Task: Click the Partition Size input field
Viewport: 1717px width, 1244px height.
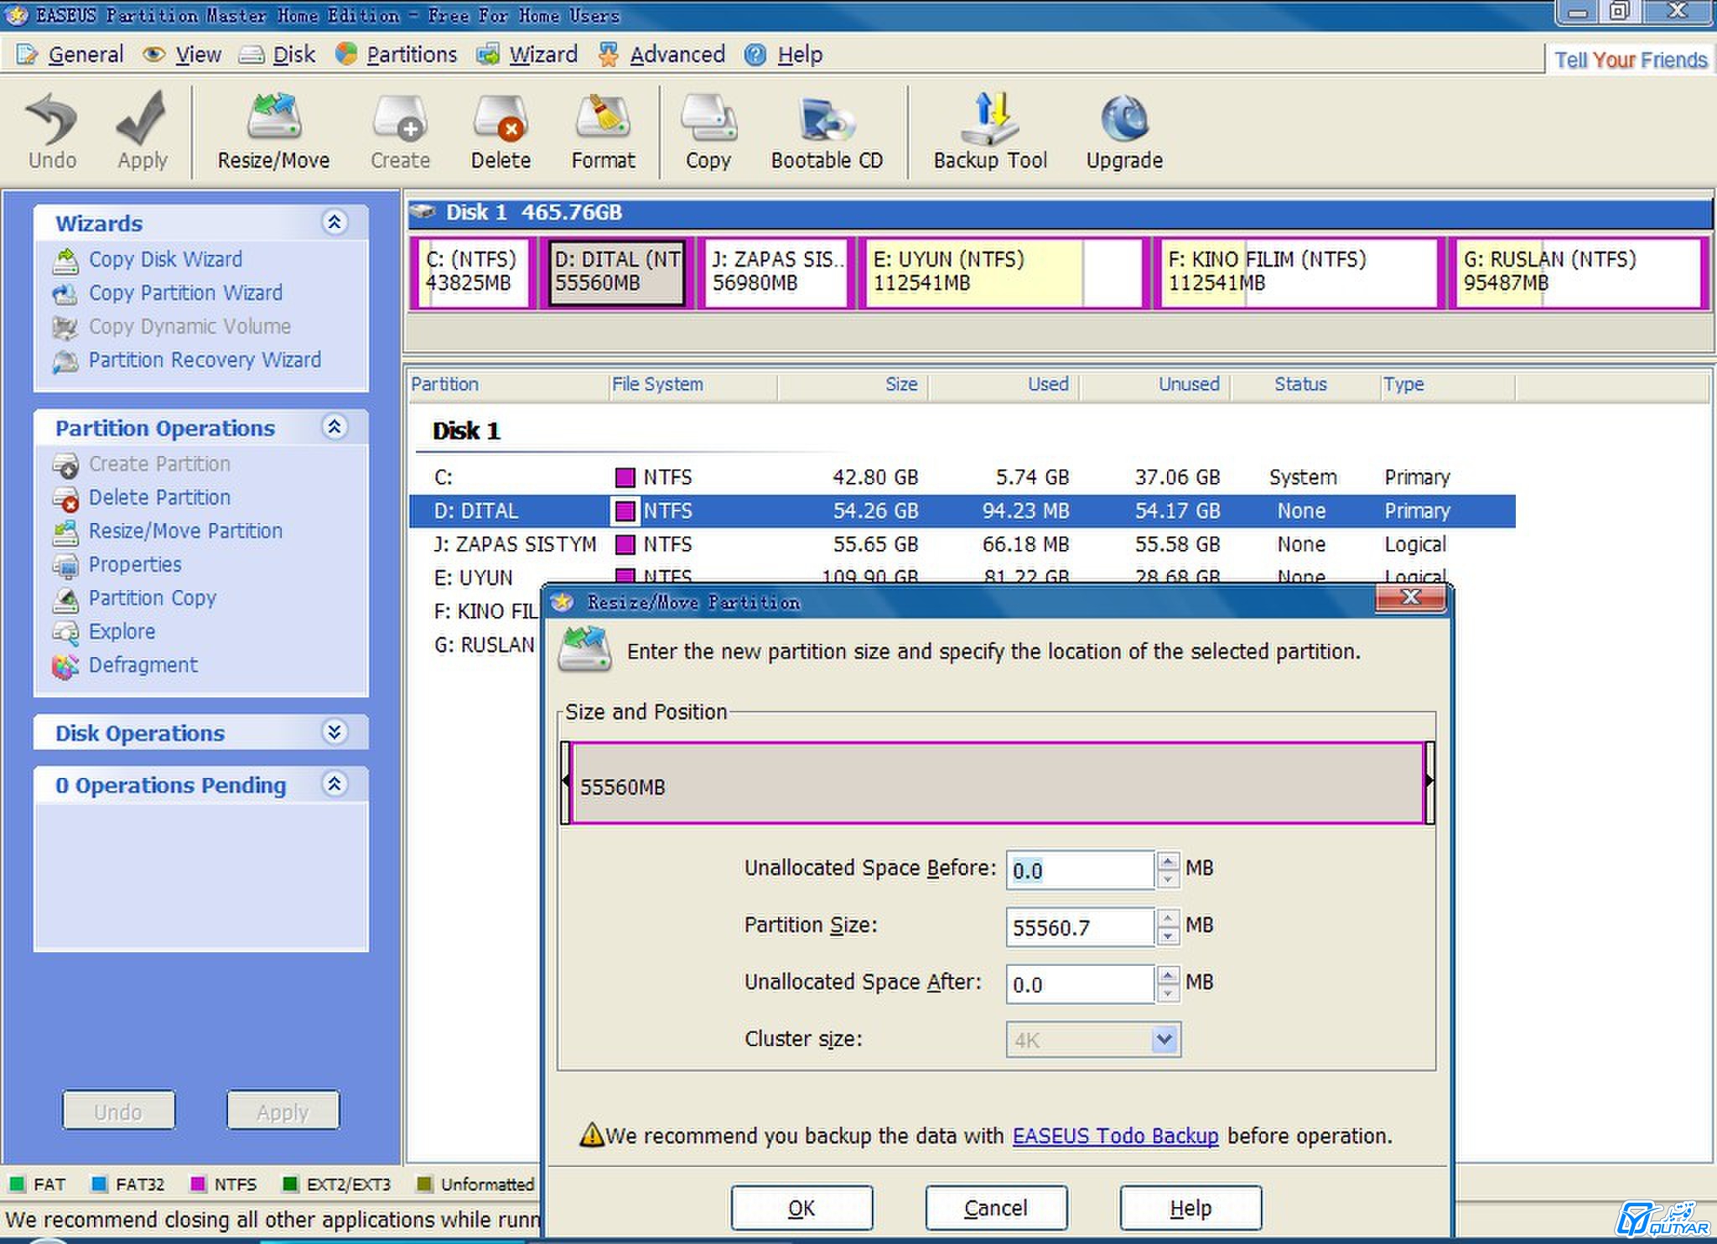Action: coord(1080,927)
